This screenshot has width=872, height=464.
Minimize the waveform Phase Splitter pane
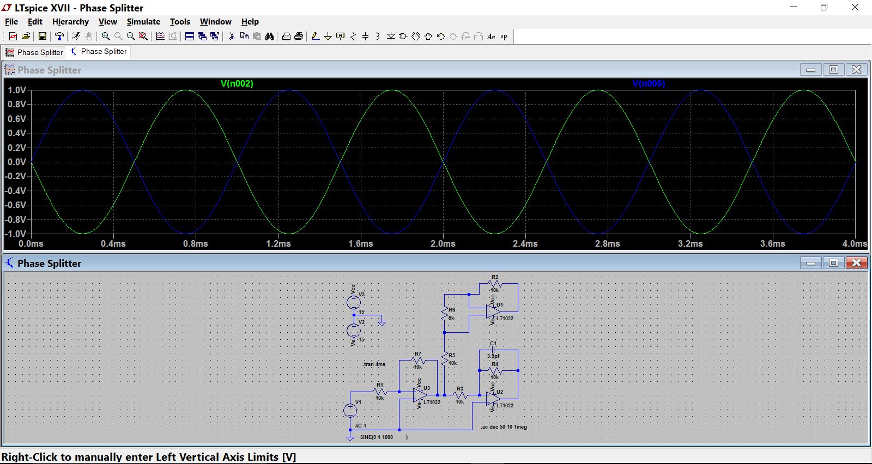click(x=810, y=70)
